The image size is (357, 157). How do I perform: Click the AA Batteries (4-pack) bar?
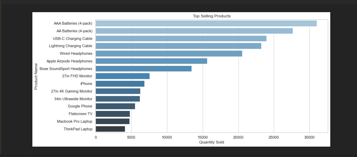(194, 31)
